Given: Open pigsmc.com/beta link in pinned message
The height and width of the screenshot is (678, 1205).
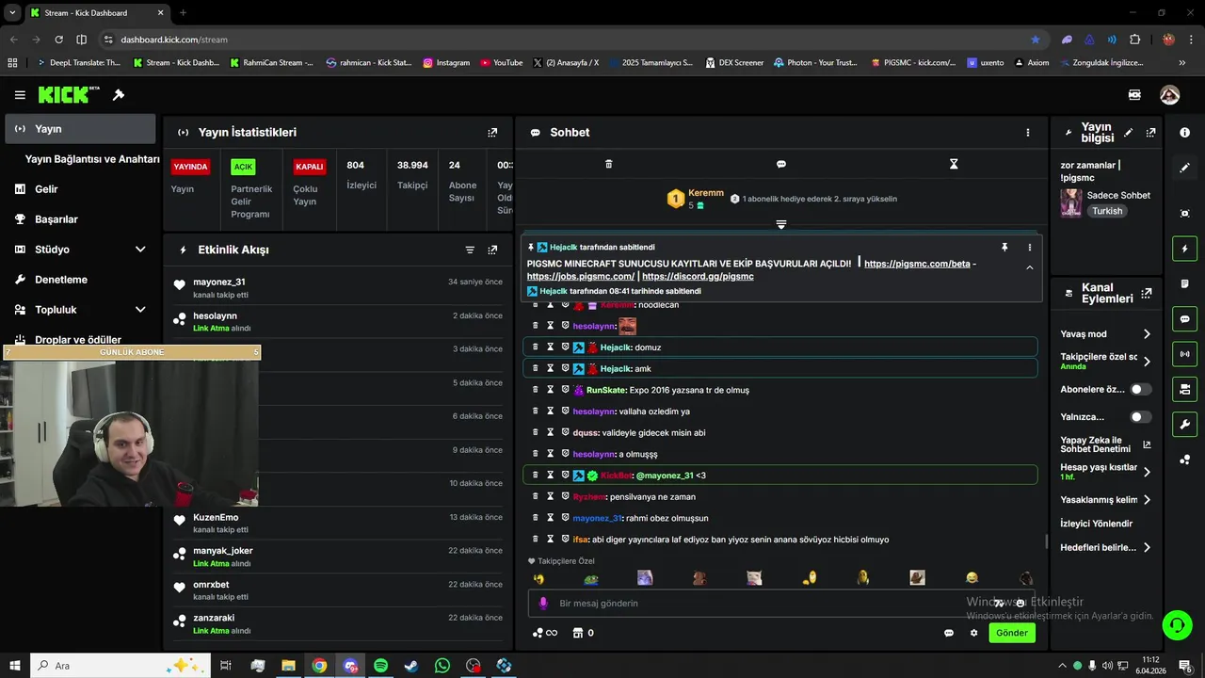Looking at the screenshot, I should point(917,264).
